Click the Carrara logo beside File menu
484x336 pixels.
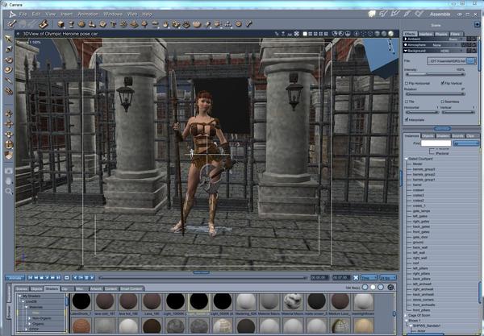tap(12, 15)
